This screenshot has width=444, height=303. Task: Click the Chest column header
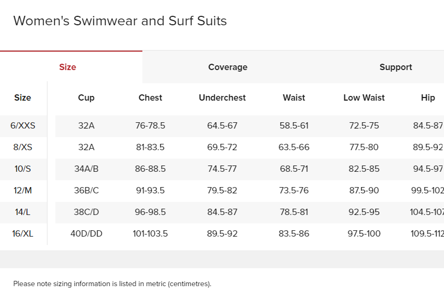150,97
